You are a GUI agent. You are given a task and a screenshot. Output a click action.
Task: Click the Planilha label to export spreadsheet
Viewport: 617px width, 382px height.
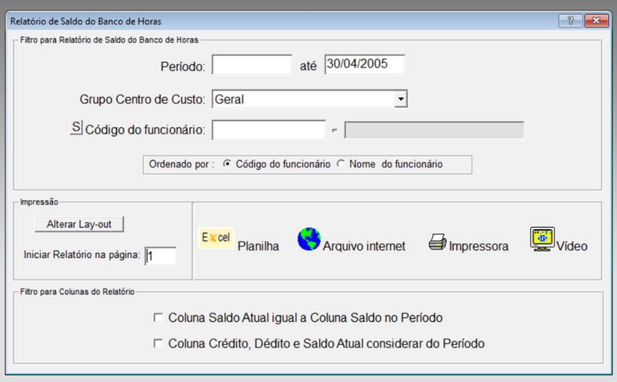(x=258, y=246)
